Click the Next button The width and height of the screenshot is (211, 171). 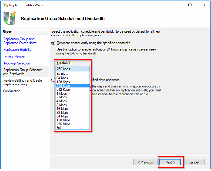pos(170,162)
